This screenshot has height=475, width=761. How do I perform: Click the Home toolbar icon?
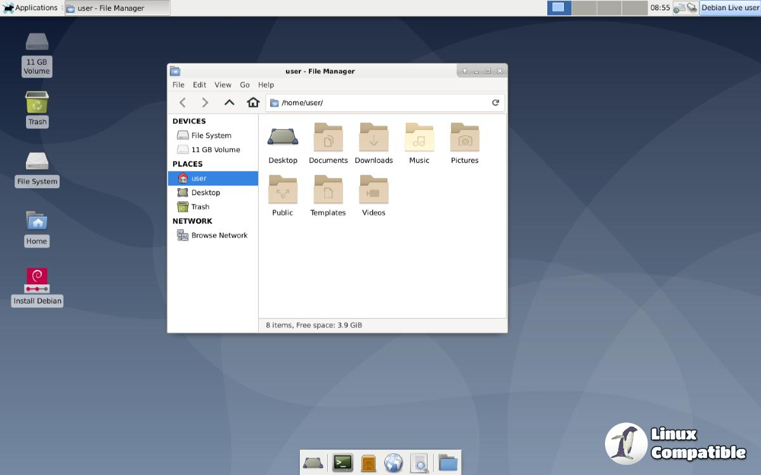click(253, 103)
